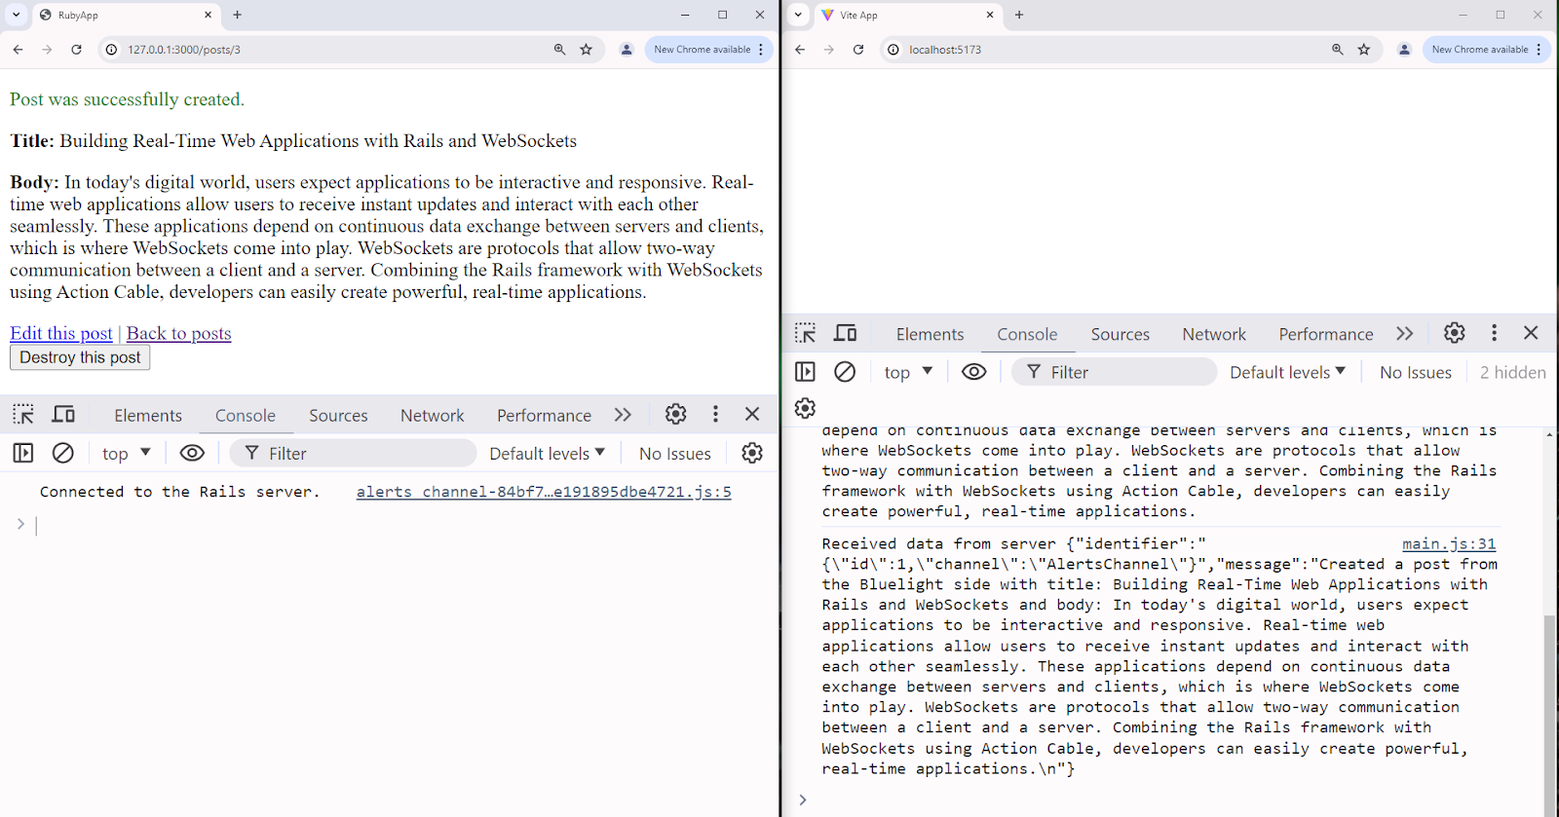
Task: Click the 'Destroy this post' button
Action: click(80, 357)
